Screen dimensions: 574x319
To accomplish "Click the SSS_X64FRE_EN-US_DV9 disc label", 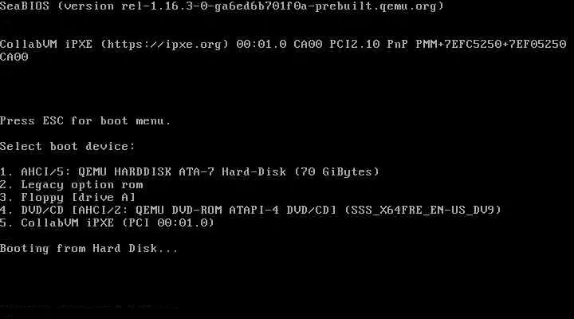I will (423, 211).
